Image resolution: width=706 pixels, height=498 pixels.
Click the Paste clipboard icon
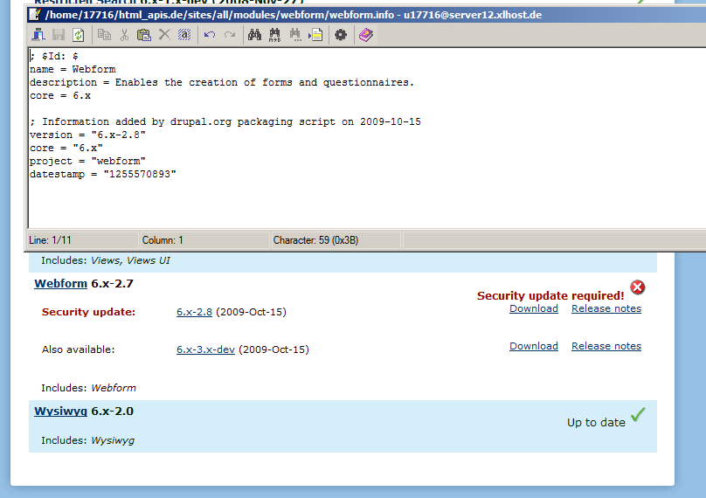pyautogui.click(x=144, y=35)
